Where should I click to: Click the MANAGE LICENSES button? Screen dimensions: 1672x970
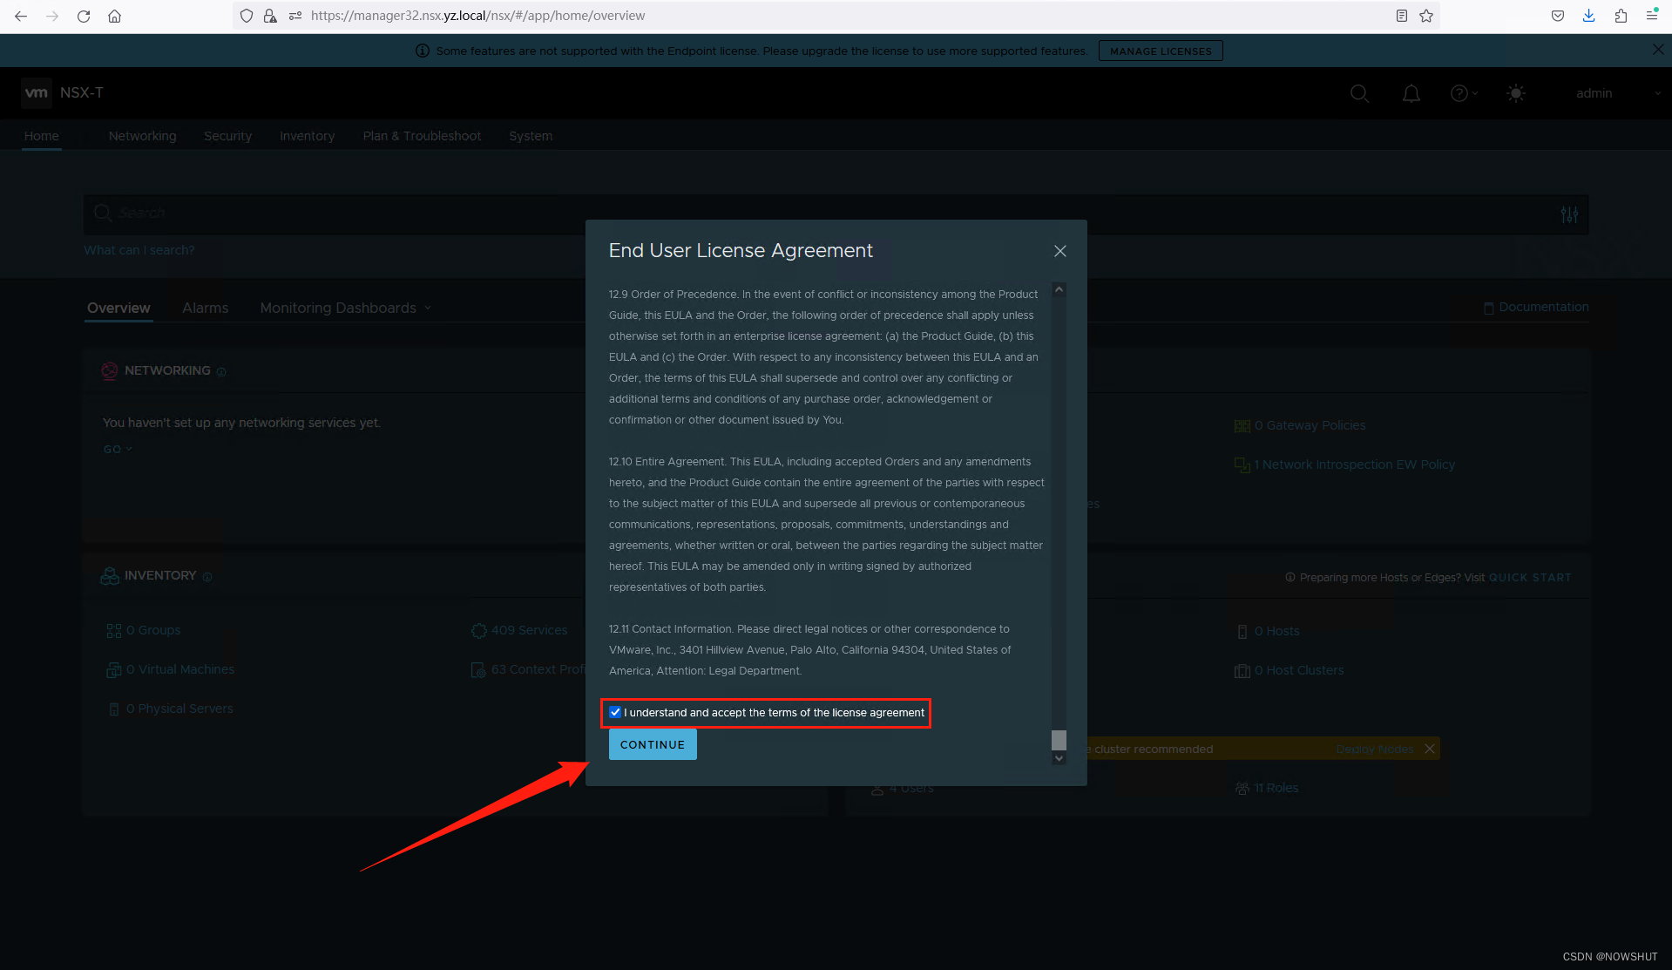coord(1161,51)
